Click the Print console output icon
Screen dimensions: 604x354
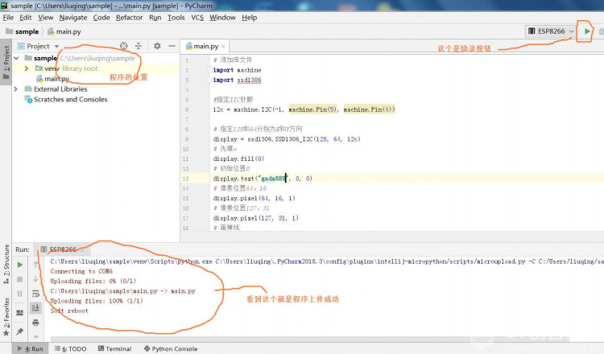[x=35, y=323]
